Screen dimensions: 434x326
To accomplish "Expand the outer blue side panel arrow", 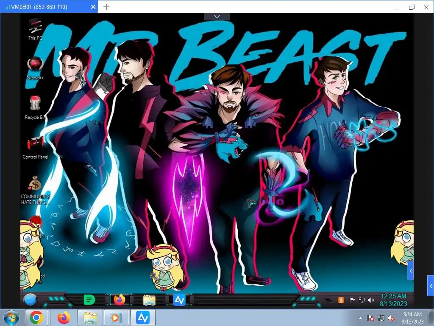I will (431, 286).
